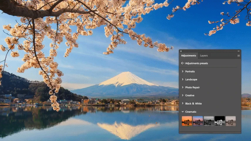Image resolution: width=251 pixels, height=141 pixels.
Task: Click the Adjustments presets heading text
Action: [196, 63]
